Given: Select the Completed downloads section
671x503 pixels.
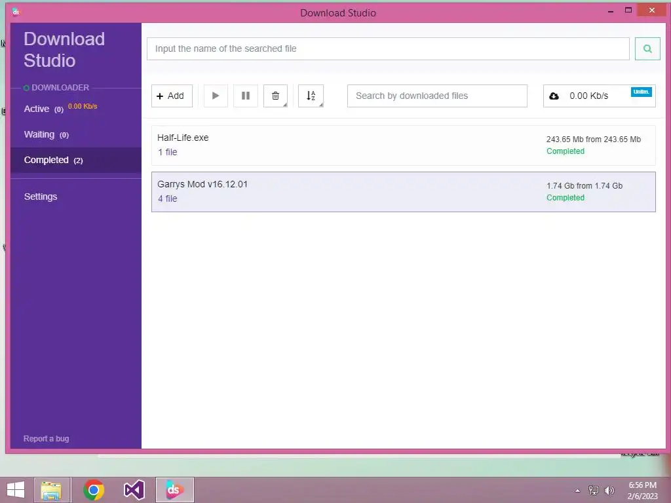Looking at the screenshot, I should click(x=76, y=160).
